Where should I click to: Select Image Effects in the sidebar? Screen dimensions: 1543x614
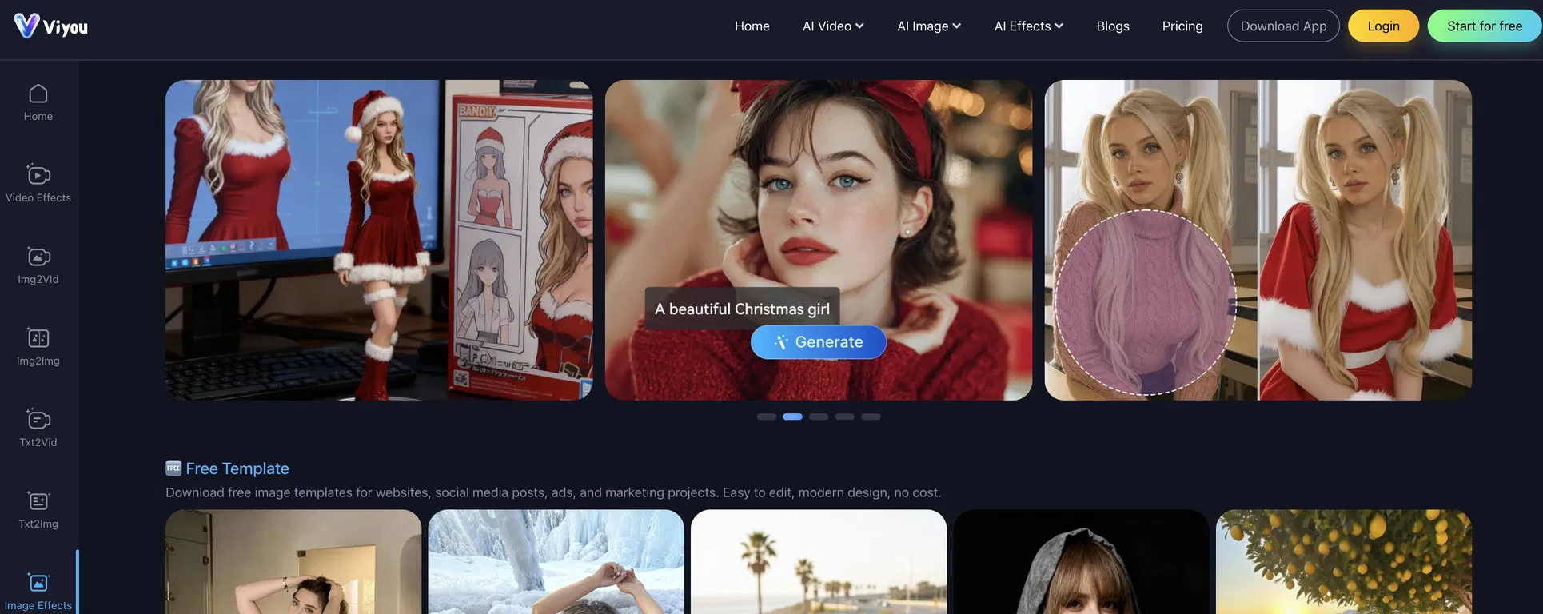(x=38, y=591)
